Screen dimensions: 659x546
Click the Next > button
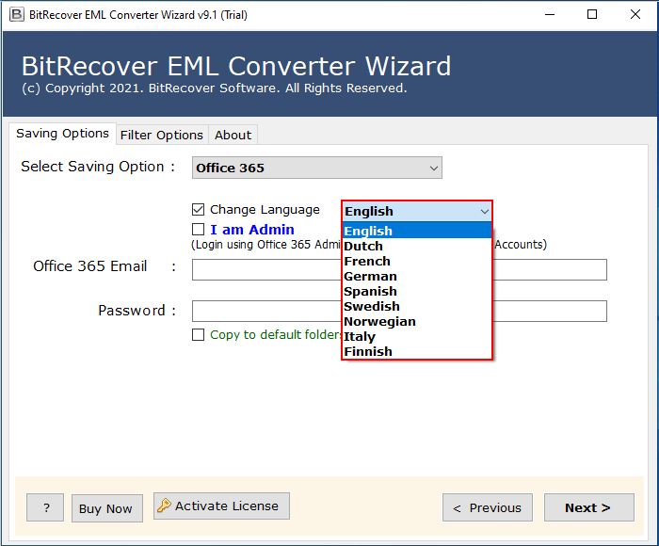point(587,507)
